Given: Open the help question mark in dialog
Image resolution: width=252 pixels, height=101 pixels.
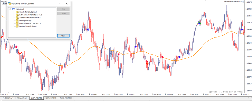Looking at the screenshot, I should tap(59, 3).
